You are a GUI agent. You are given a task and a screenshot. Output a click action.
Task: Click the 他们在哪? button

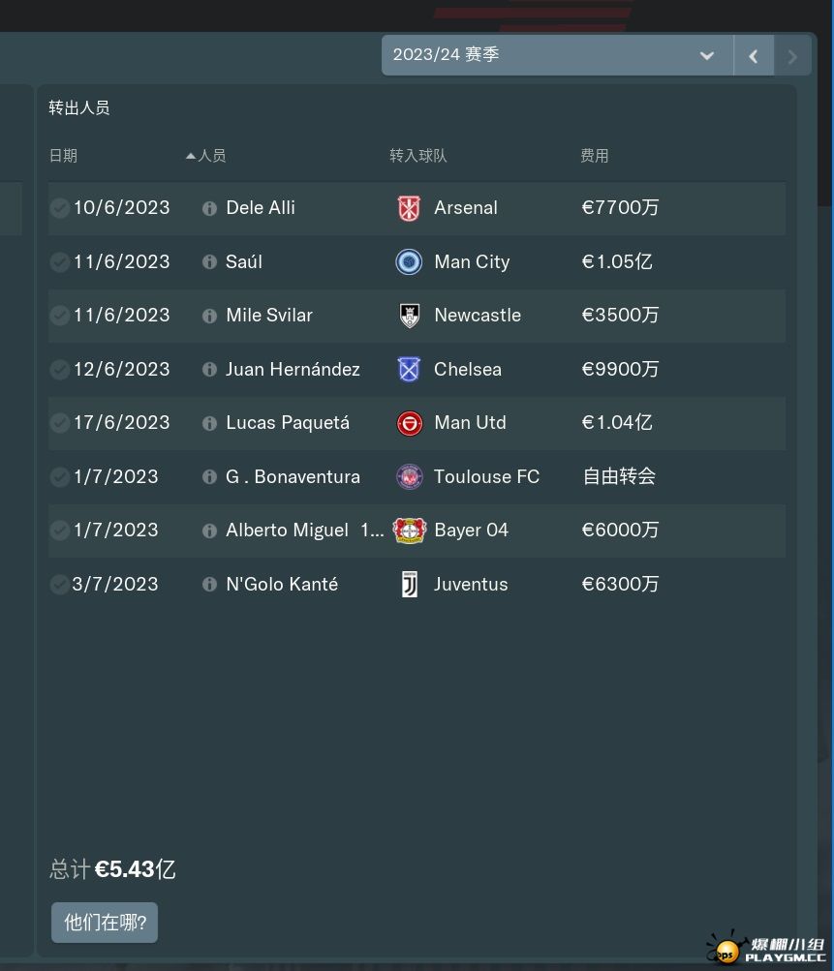[x=105, y=923]
